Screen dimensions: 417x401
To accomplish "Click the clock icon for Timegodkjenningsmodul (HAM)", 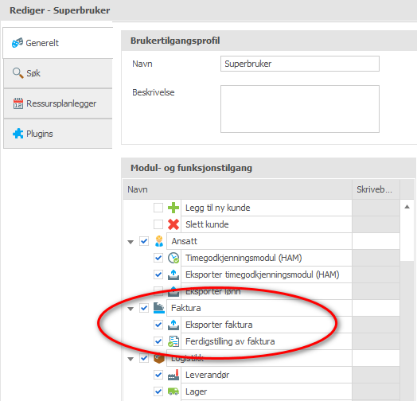I will coord(173,258).
